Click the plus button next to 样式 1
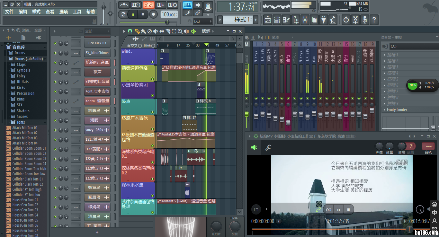 256,20
